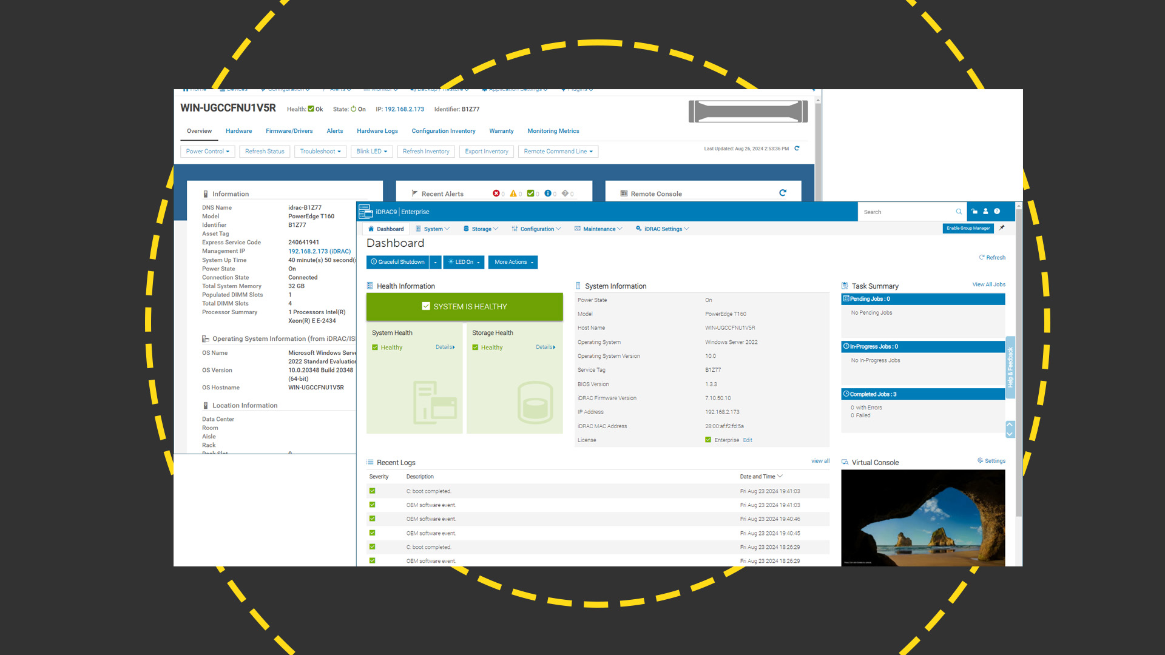The image size is (1165, 655).
Task: Click the Dashboard home icon
Action: point(374,229)
